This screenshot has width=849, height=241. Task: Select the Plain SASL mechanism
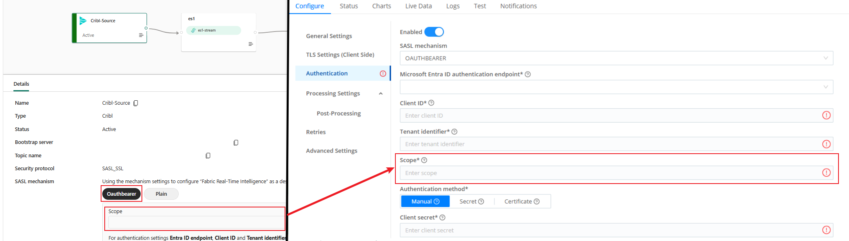tap(161, 194)
